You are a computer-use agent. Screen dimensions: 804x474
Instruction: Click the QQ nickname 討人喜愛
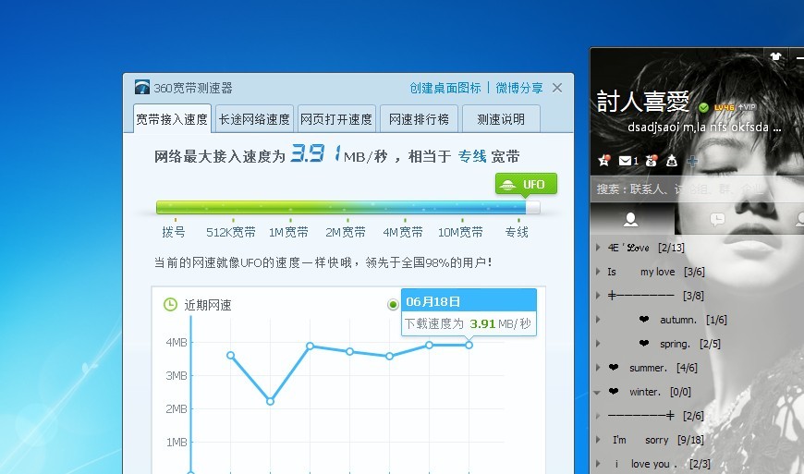pos(643,101)
